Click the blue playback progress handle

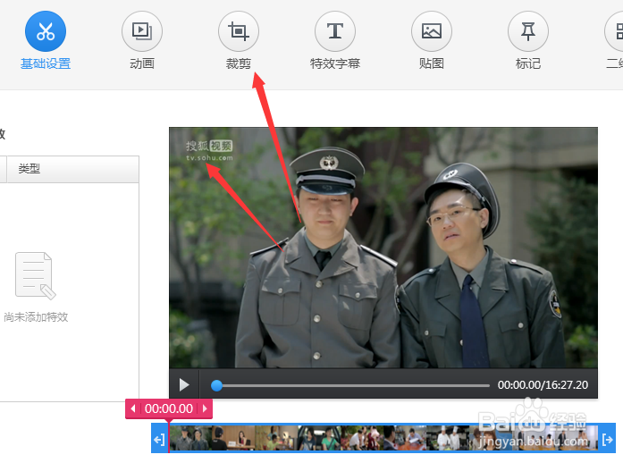coord(216,385)
